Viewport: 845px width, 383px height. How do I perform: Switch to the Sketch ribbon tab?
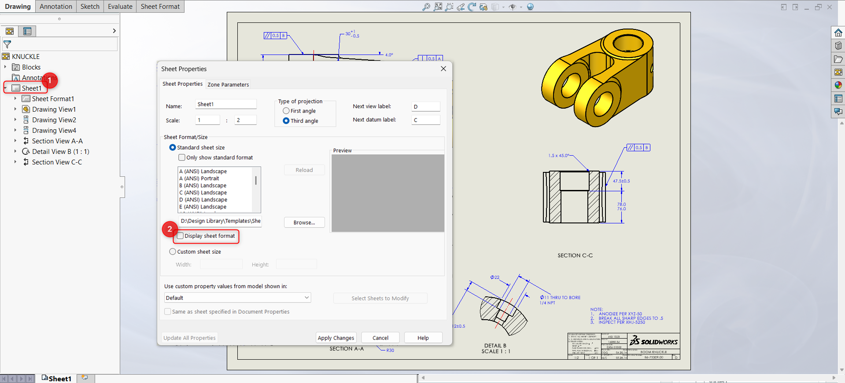(x=90, y=7)
